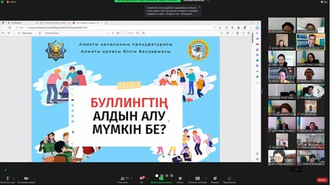The width and height of the screenshot is (330, 185).
Task: Stop video using the camera button
Action: click(26, 178)
